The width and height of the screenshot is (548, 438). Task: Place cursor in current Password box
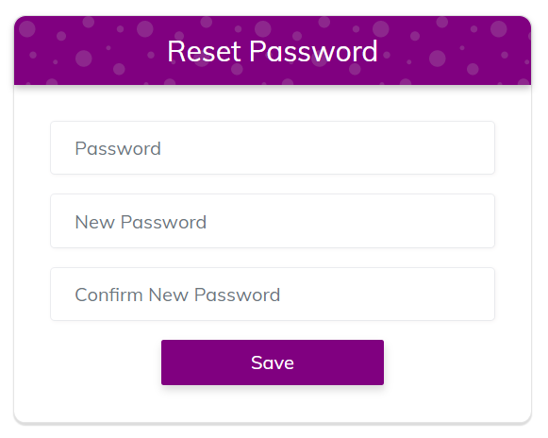tap(273, 147)
